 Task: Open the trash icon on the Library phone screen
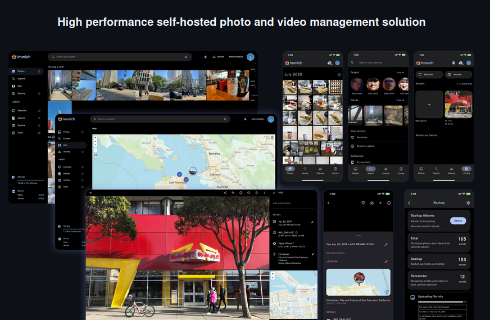pos(453,63)
